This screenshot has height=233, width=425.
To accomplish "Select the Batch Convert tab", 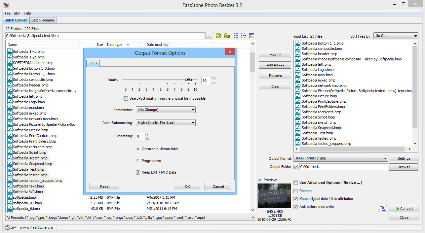I will (16, 20).
